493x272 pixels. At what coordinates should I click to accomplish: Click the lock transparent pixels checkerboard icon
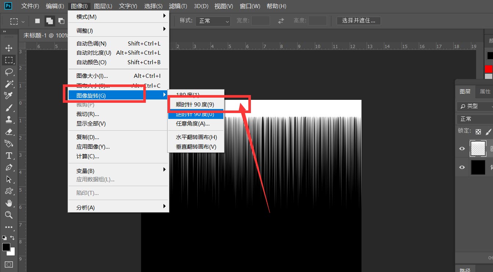pos(478,131)
